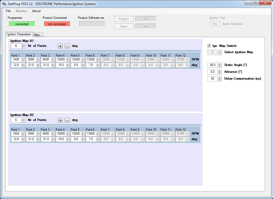Increase Advance angle with up arrow

[220, 71]
